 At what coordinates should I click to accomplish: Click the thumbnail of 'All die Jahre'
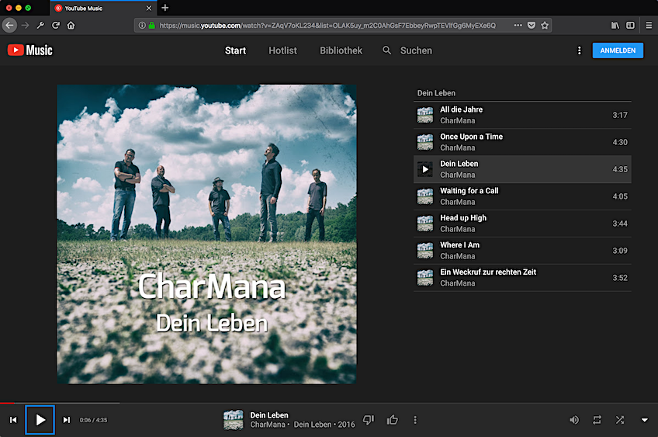point(425,115)
